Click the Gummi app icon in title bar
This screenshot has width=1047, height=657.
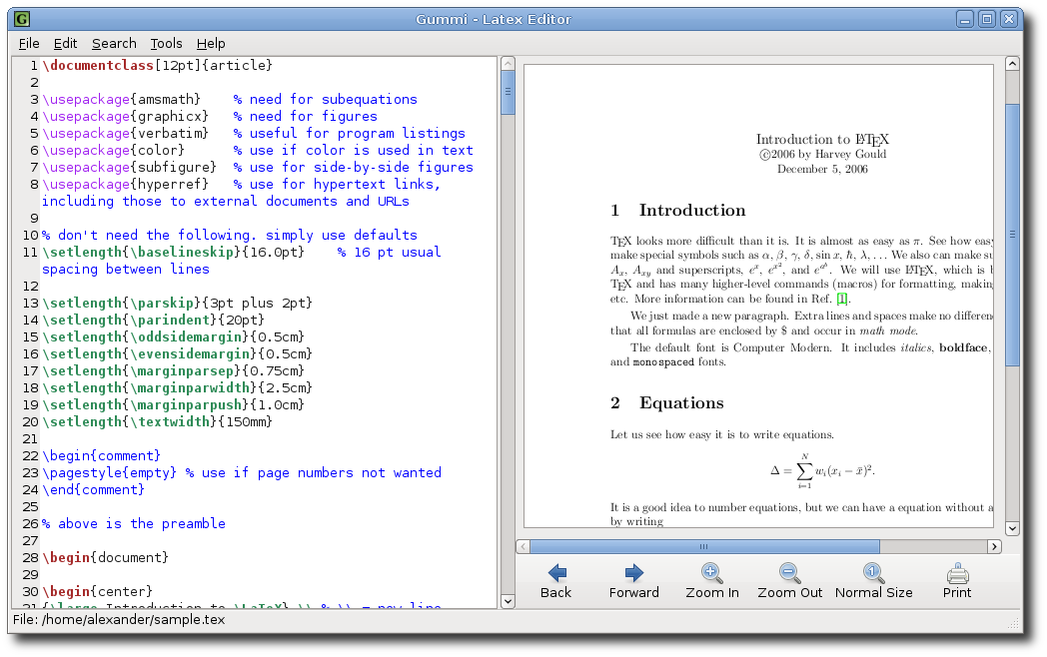pyautogui.click(x=22, y=19)
